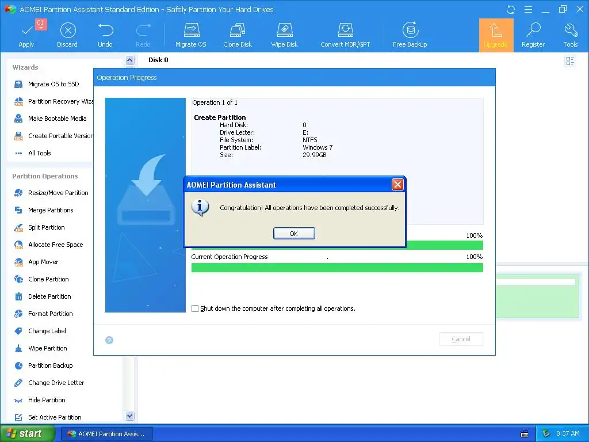The image size is (589, 442).
Task: Open Create Portable Version
Action: point(53,136)
